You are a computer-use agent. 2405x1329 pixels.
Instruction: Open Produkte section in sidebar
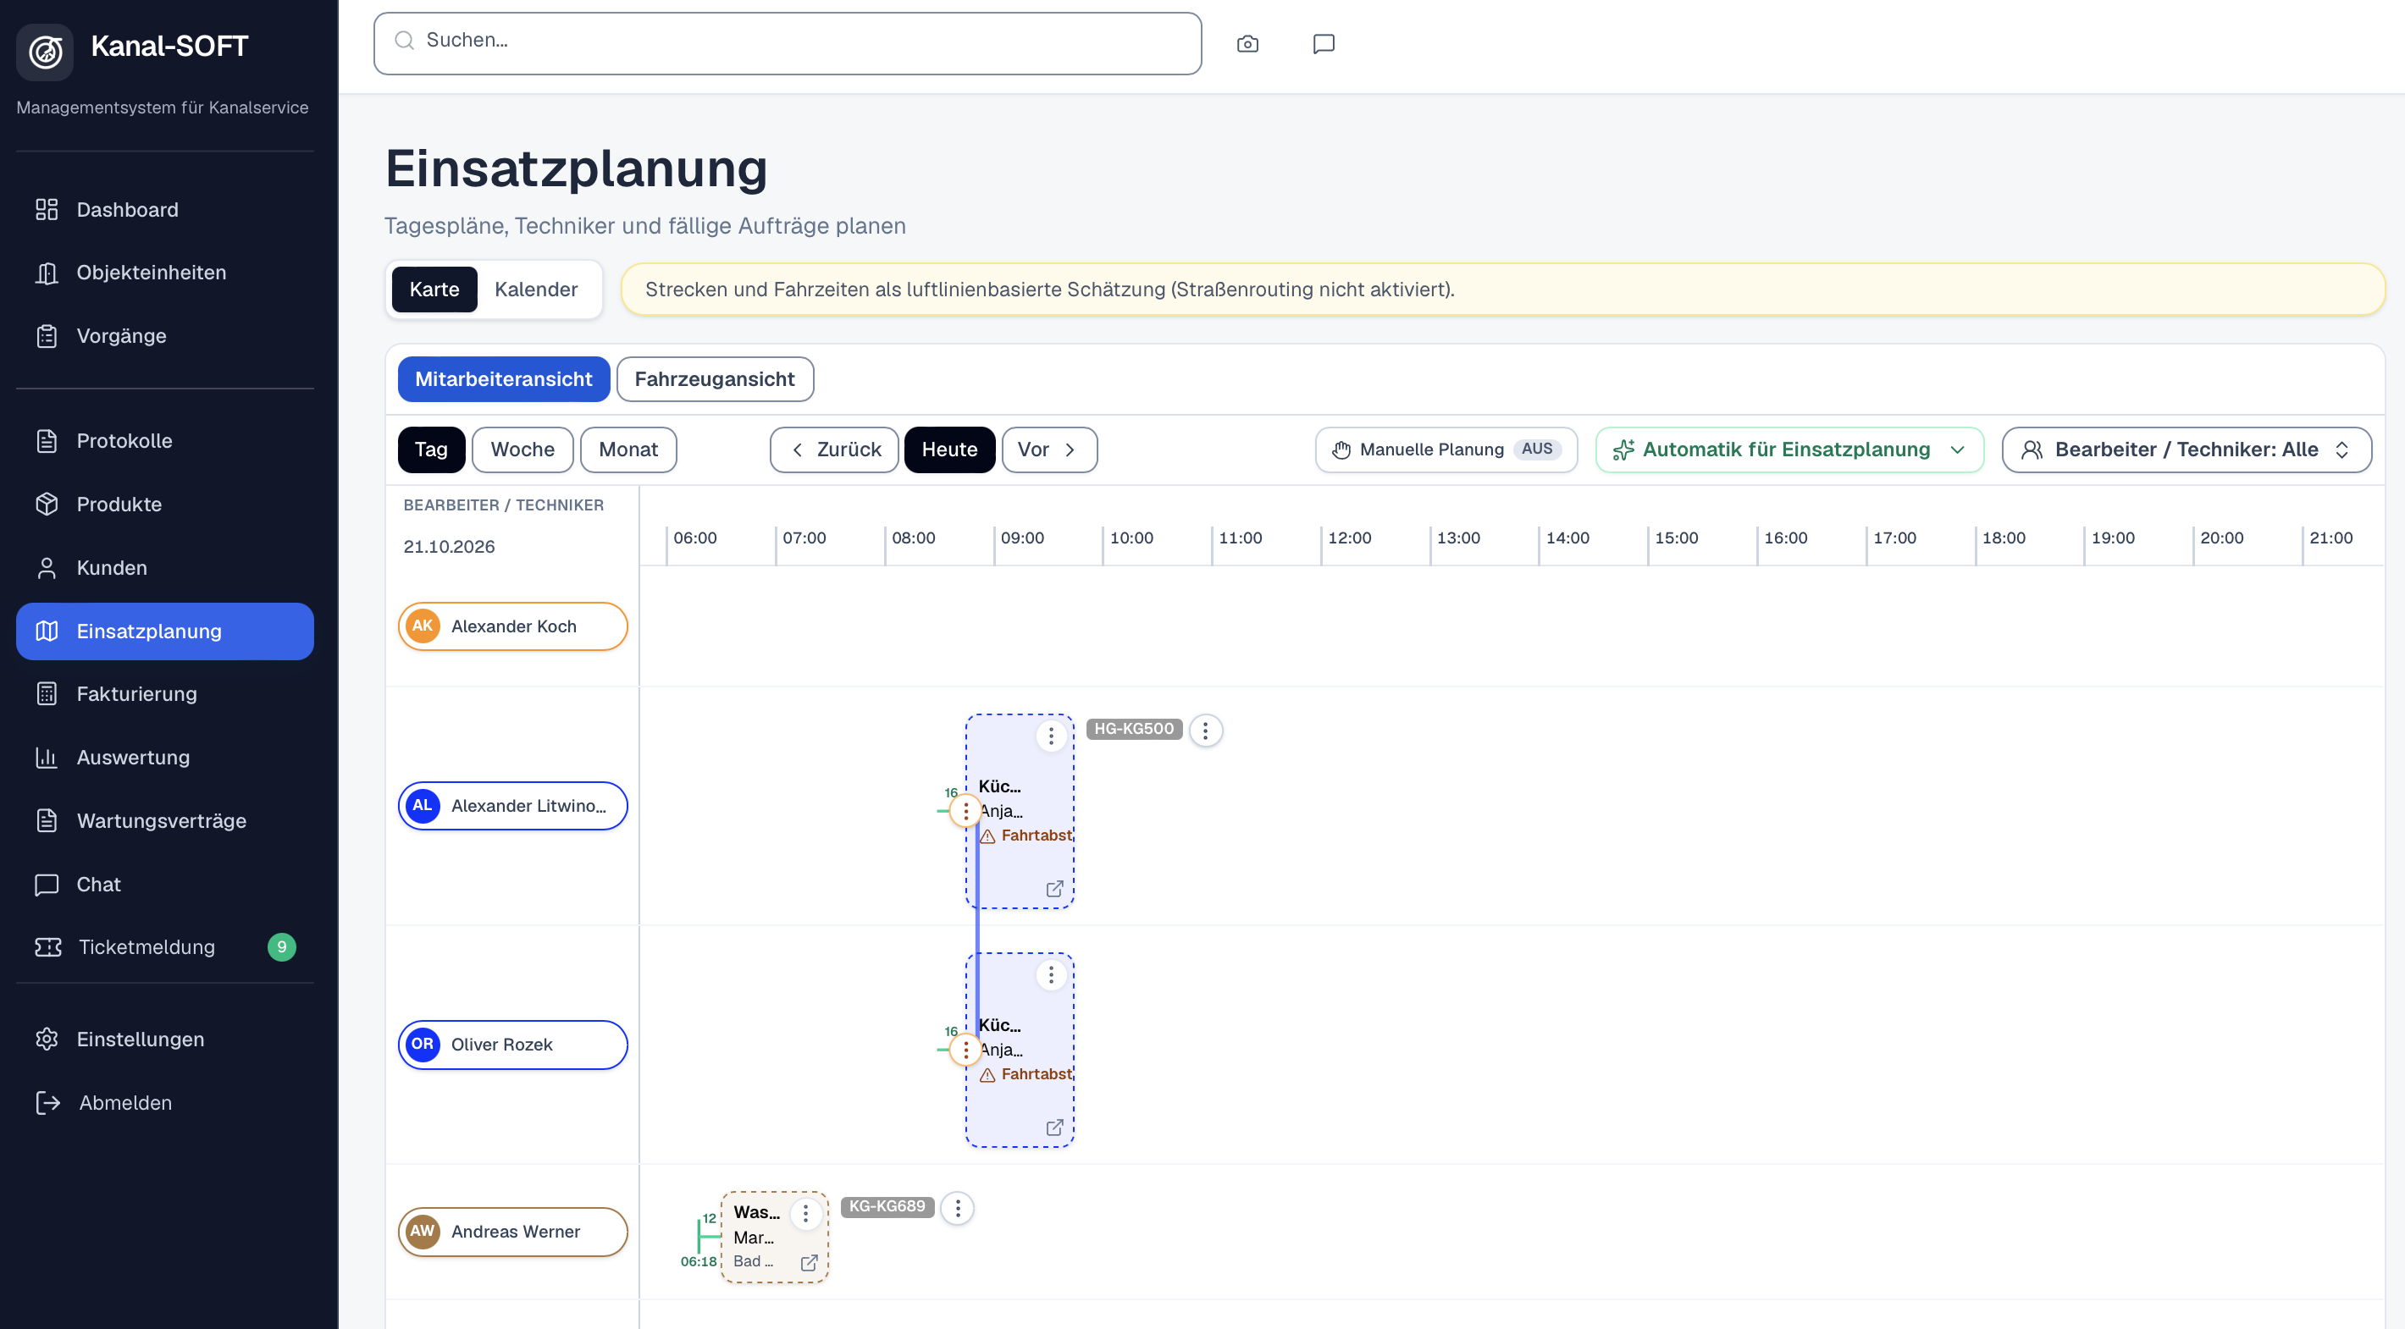point(165,504)
